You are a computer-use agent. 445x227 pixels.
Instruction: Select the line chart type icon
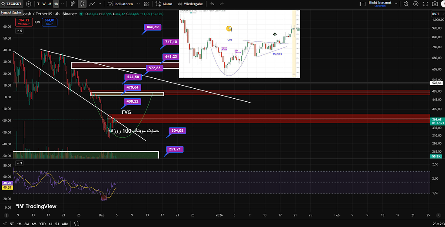[x=92, y=3]
